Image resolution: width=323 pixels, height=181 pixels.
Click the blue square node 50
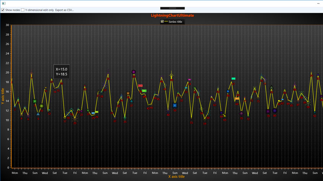point(175,106)
